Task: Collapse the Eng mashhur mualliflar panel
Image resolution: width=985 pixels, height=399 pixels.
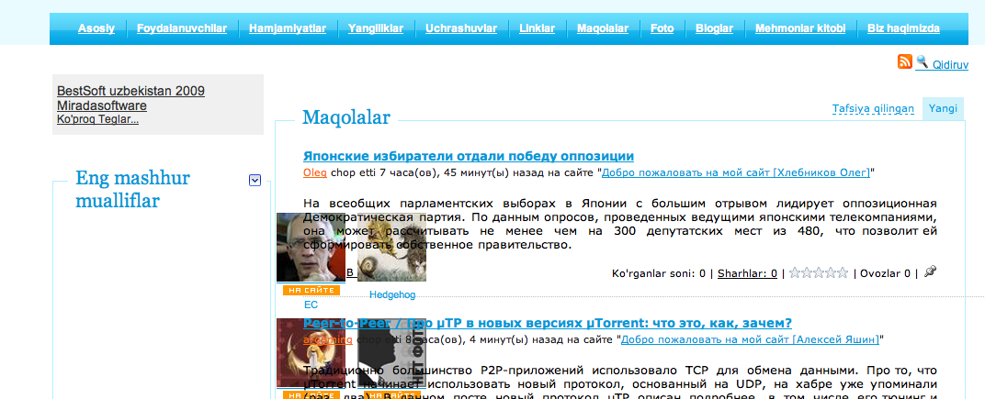Action: pos(255,181)
